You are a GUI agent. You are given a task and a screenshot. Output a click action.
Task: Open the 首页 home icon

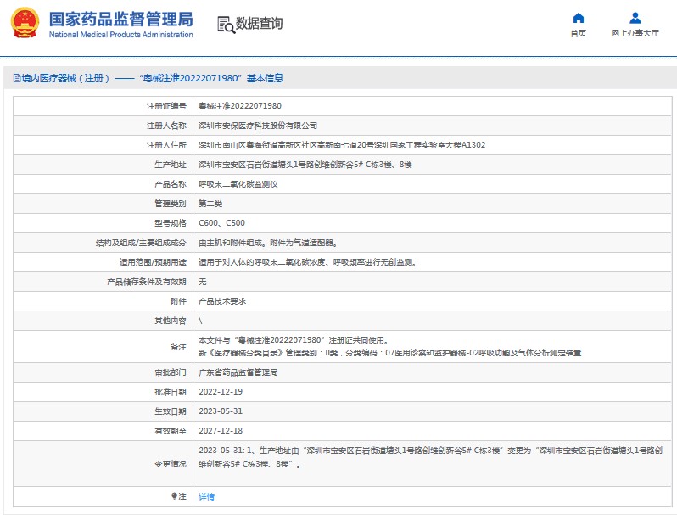[x=578, y=18]
